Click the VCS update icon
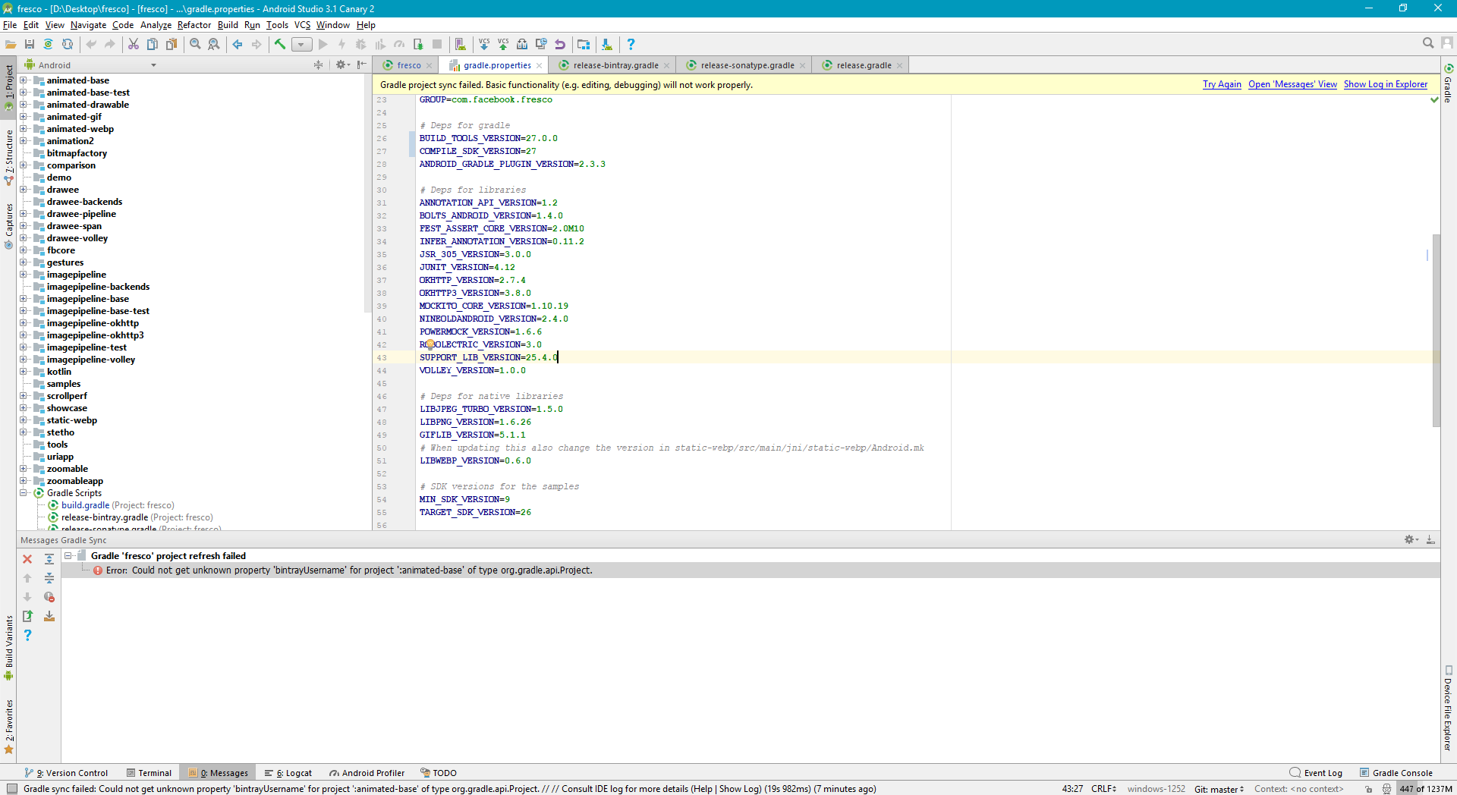 click(483, 44)
